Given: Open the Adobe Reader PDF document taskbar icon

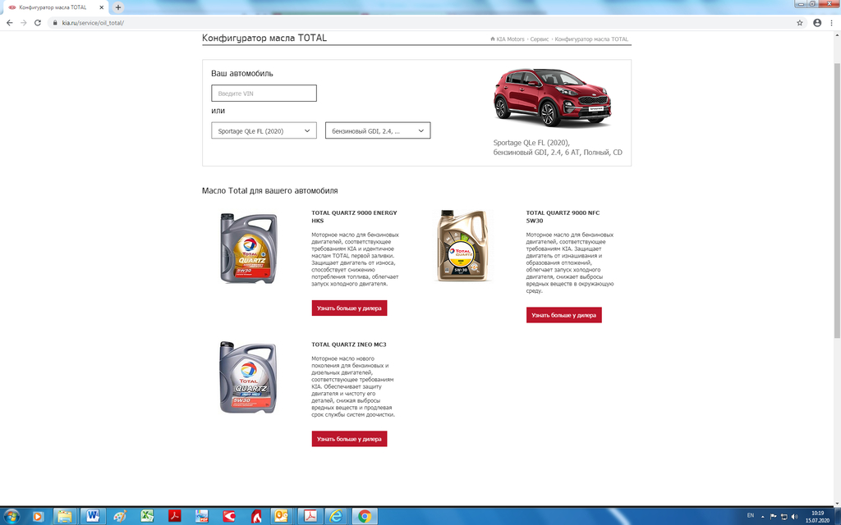Looking at the screenshot, I should (x=310, y=517).
